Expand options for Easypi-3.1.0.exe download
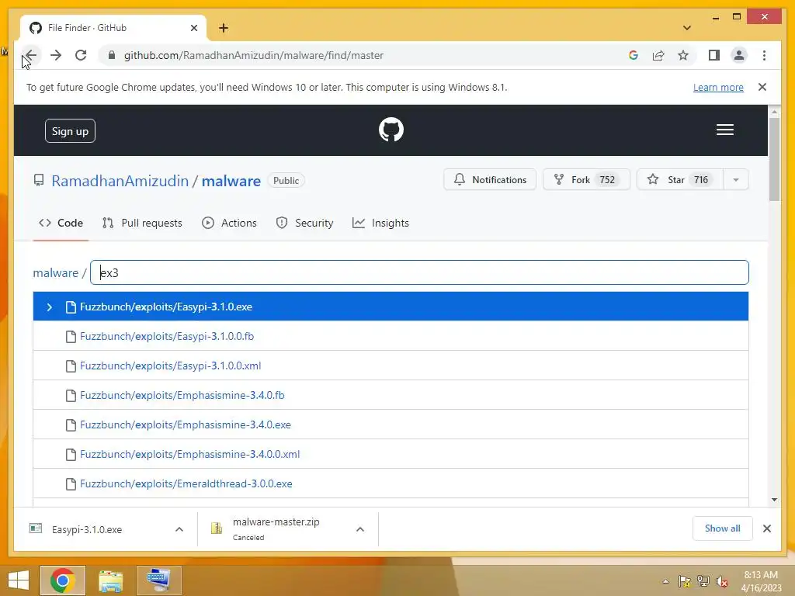Viewport: 795px width, 596px height. click(x=179, y=529)
